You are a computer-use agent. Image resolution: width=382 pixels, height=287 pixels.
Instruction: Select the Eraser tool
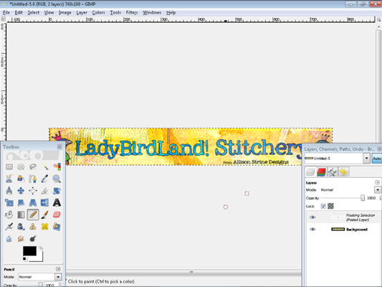(57, 215)
